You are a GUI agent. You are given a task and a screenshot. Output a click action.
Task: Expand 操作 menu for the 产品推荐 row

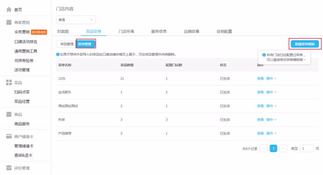pyautogui.click(x=272, y=134)
